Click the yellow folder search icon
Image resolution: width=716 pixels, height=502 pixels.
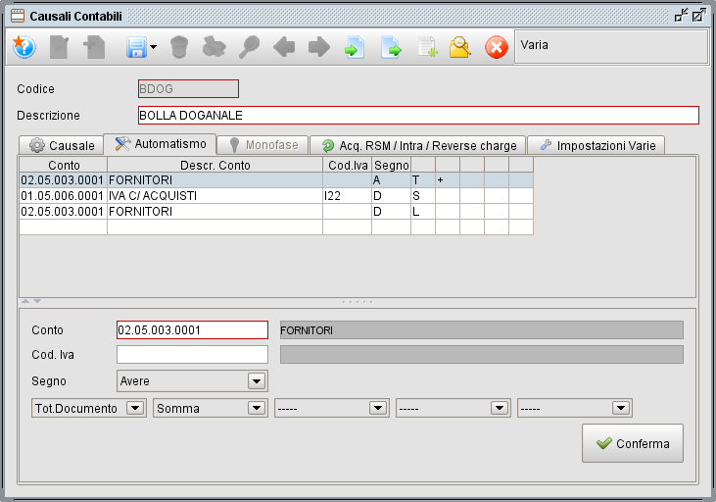pos(459,47)
